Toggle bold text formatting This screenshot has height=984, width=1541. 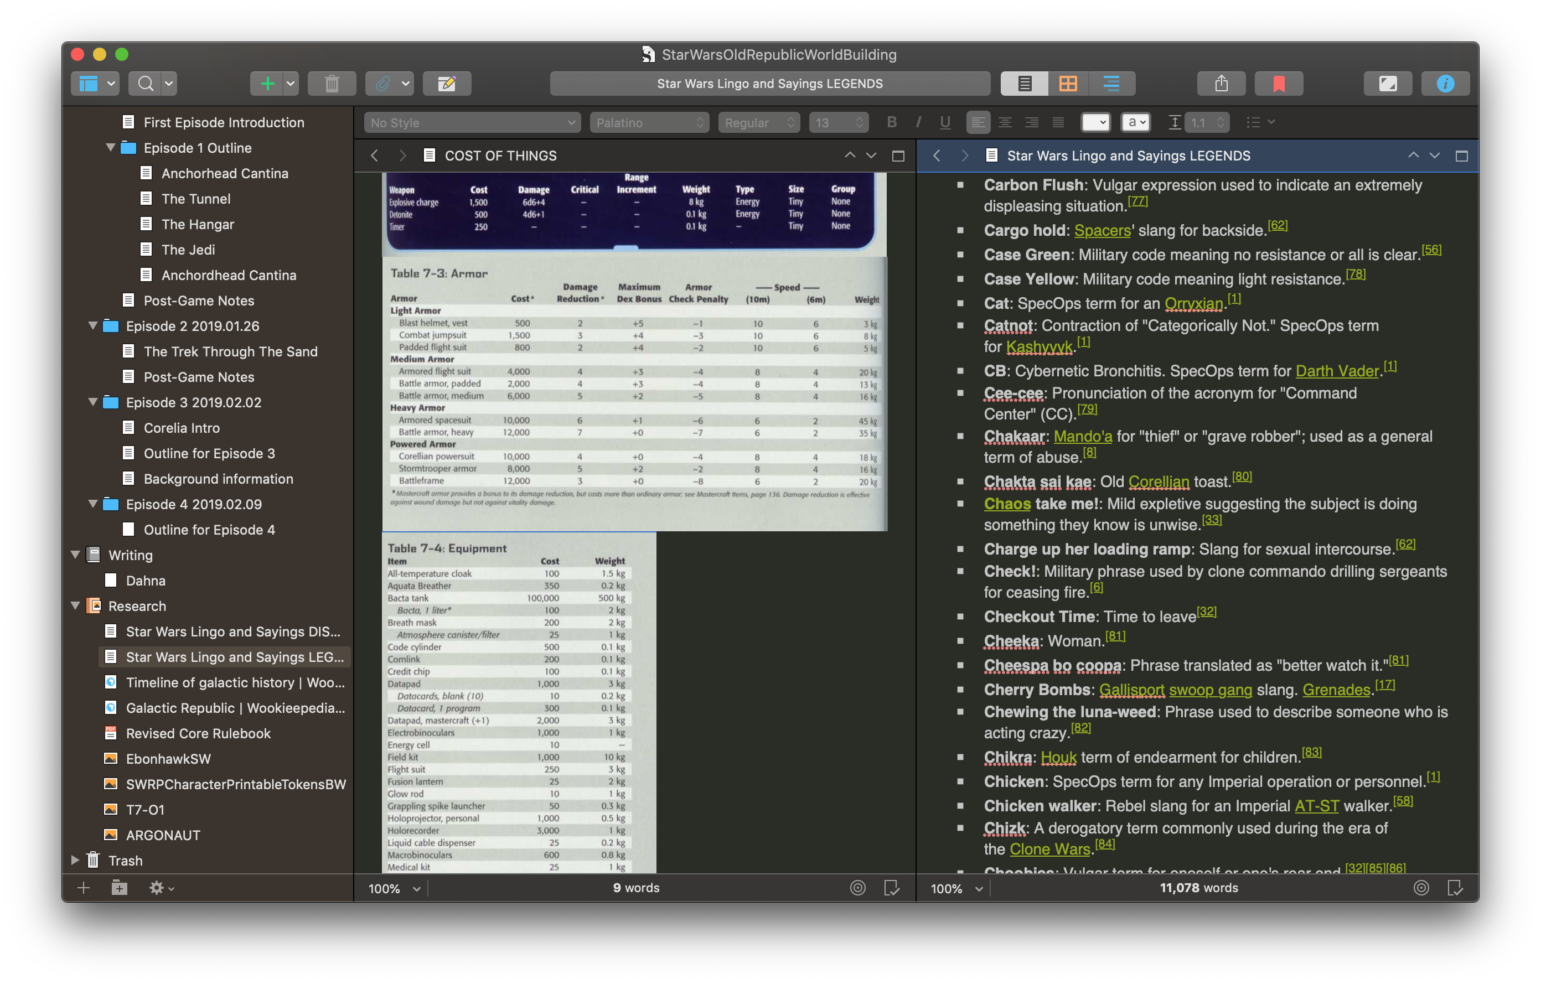pyautogui.click(x=892, y=122)
